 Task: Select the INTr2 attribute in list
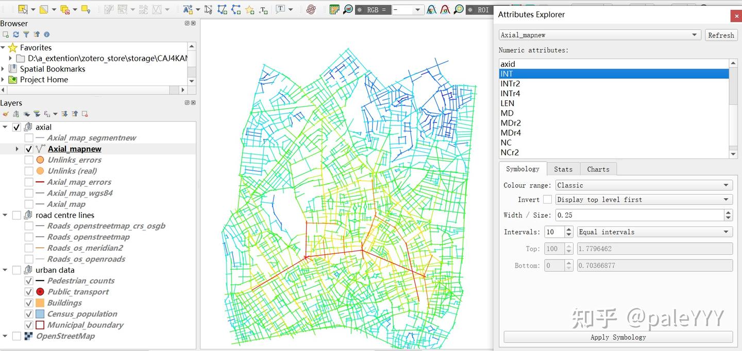[x=510, y=84]
